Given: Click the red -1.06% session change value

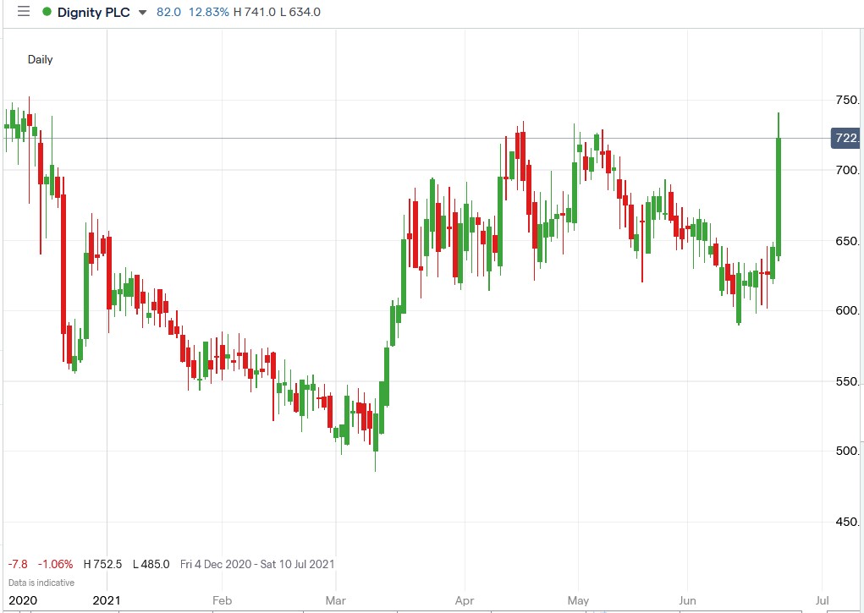Looking at the screenshot, I should tap(57, 564).
